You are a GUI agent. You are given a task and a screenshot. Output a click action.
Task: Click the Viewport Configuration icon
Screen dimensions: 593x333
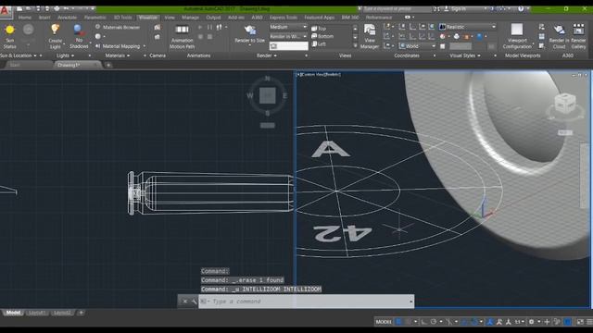(x=517, y=30)
